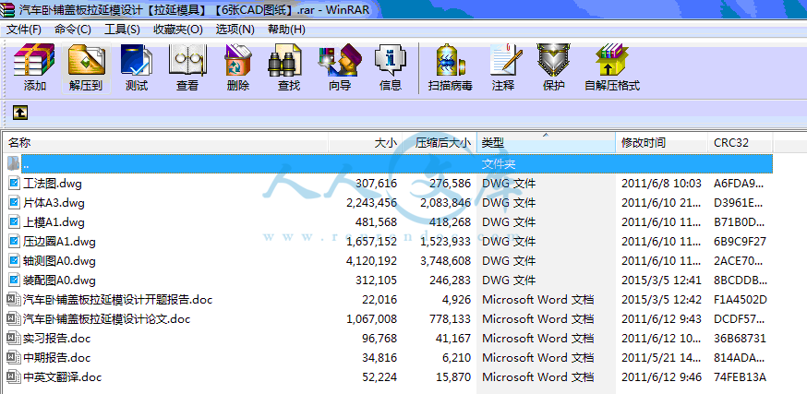807x394 pixels.
Task: Select the Word icon of 中期报告.doc
Action: 13,357
